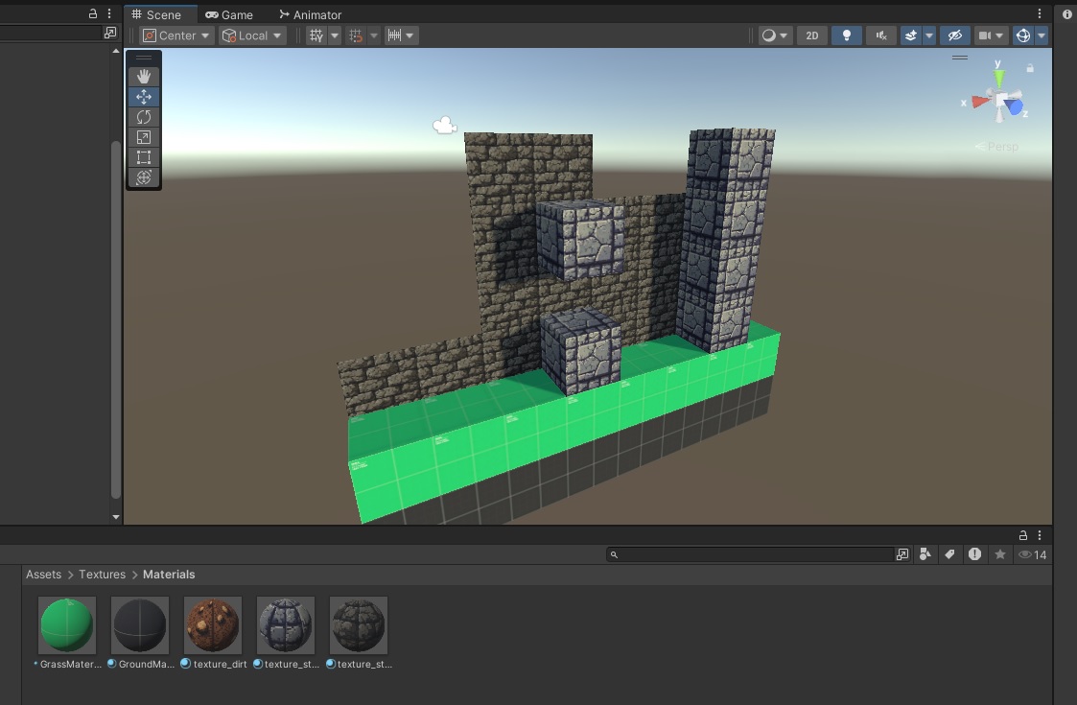The height and width of the screenshot is (705, 1077).
Task: Click the favorites star icon in Project panel
Action: 1000,554
